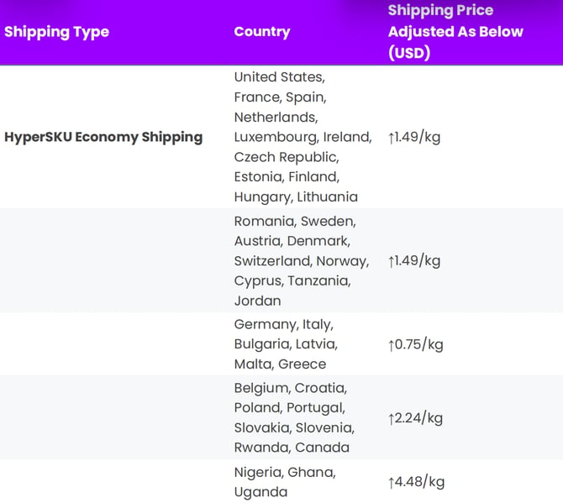
Task: Click the up arrow beside the 2.24/kg price
Action: 392,418
